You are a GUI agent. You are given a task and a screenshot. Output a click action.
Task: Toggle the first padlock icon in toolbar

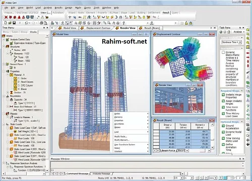pos(186,23)
